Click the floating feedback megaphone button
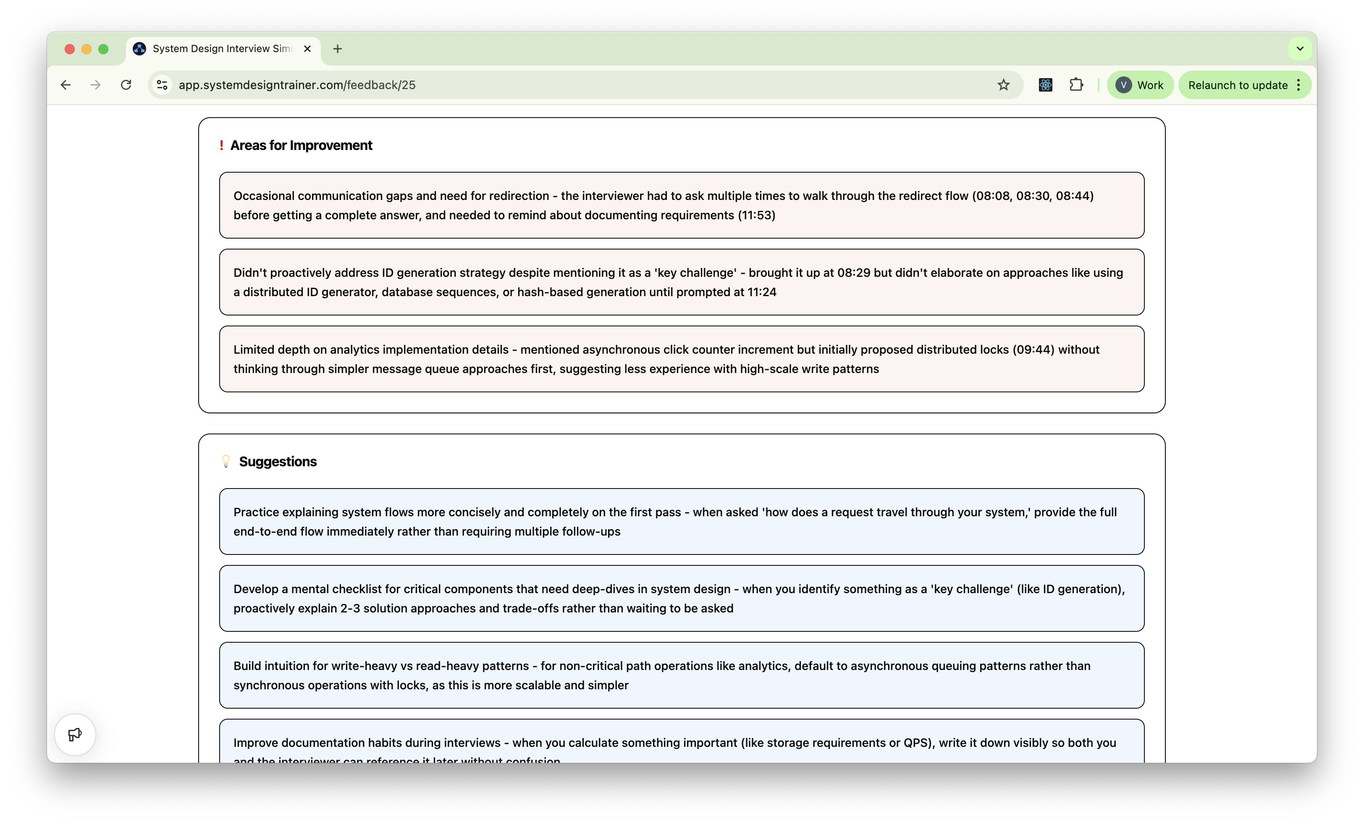Screen dimensions: 1364x825 point(75,734)
